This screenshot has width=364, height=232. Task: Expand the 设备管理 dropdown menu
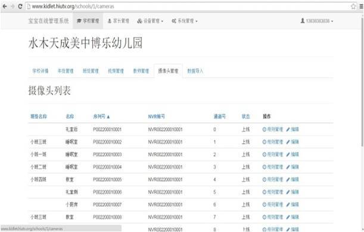coord(150,21)
